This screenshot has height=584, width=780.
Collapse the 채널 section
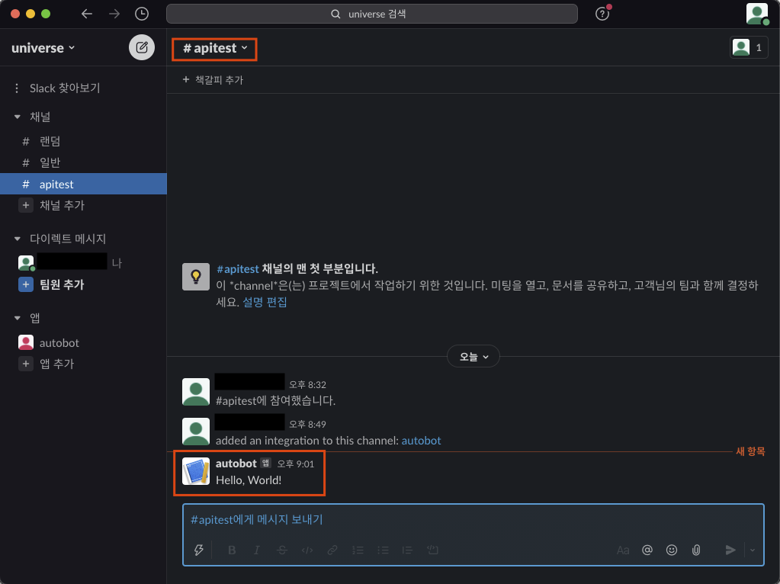point(18,117)
